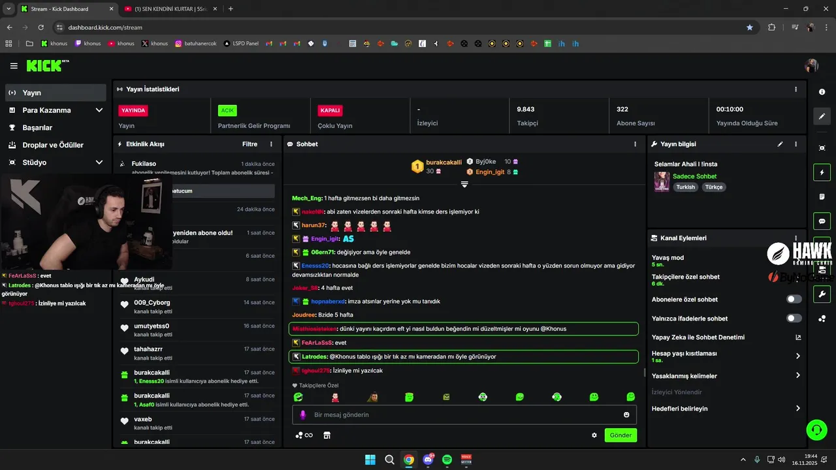Image resolution: width=836 pixels, height=470 pixels.
Task: Click the chat bubble icon in right toolbar
Action: (x=822, y=221)
